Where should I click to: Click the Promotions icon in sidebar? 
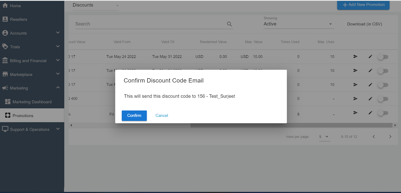coord(8,115)
